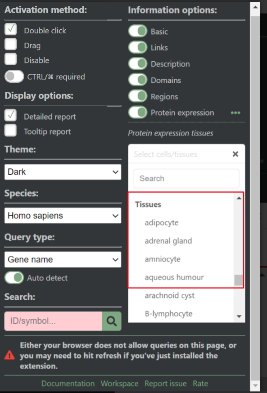Open the Workspace link

(x=120, y=384)
